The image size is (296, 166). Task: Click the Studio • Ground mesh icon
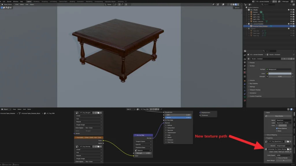pyautogui.click(x=251, y=21)
